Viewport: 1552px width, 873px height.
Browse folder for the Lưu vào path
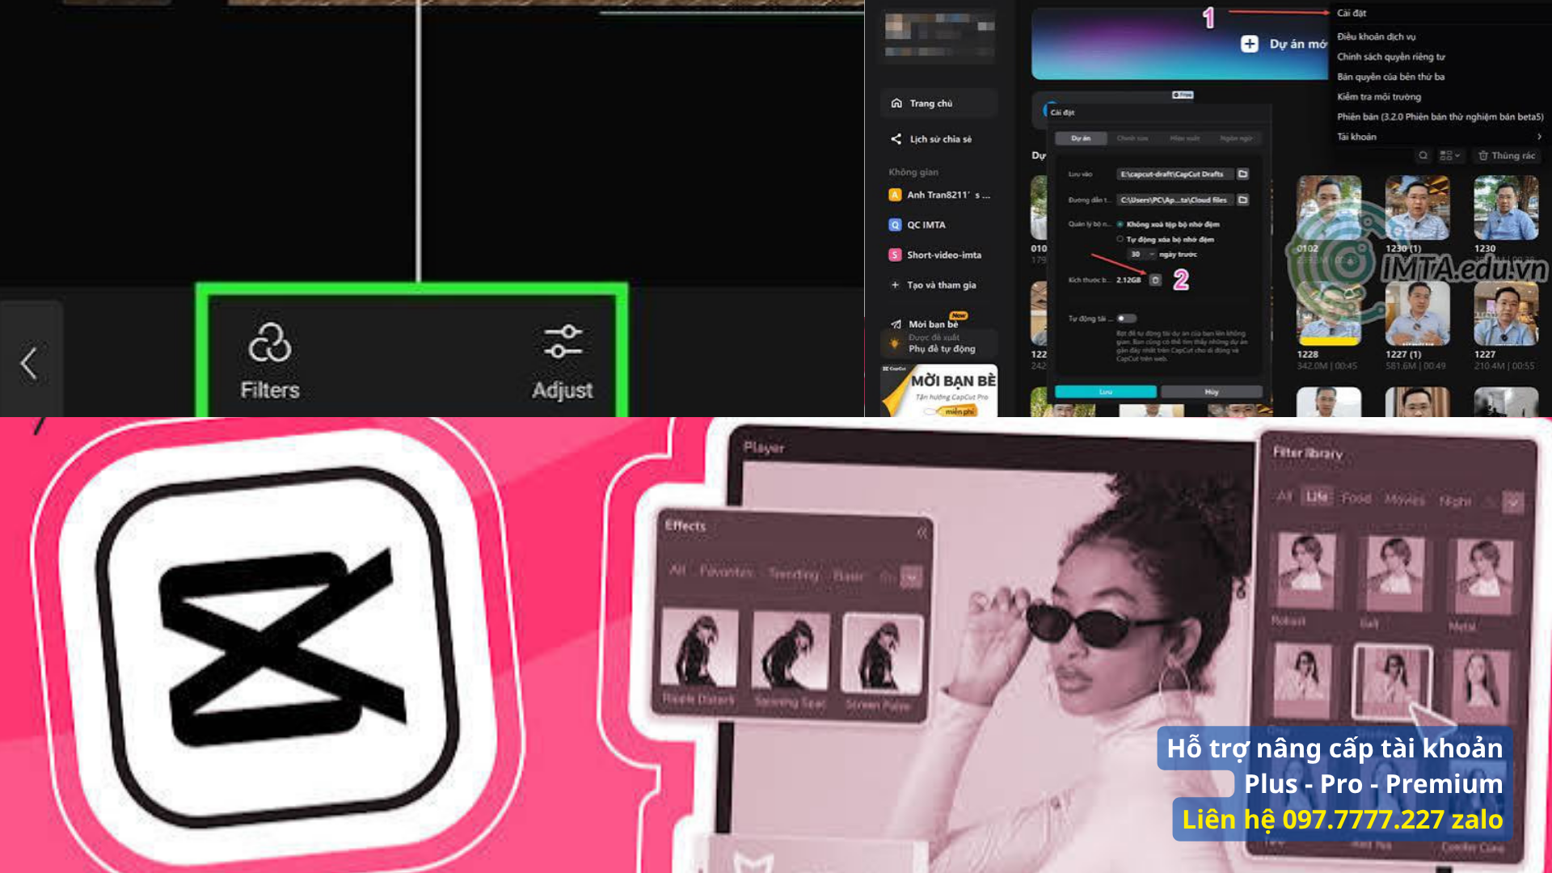pos(1242,174)
